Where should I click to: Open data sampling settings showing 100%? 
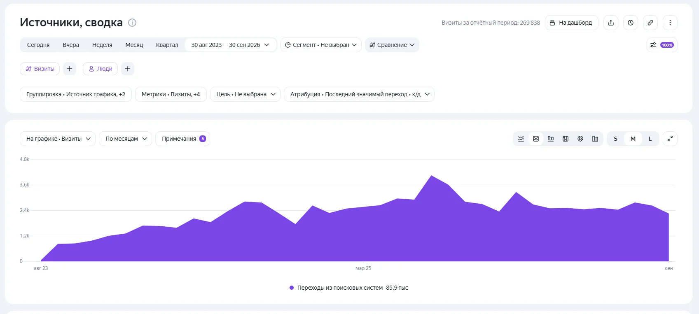pyautogui.click(x=662, y=45)
